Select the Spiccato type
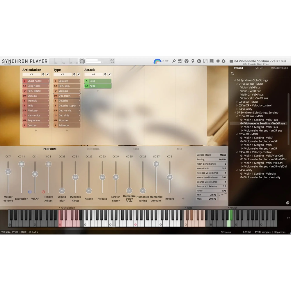The width and height of the screenshot is (291, 291). 67,81
